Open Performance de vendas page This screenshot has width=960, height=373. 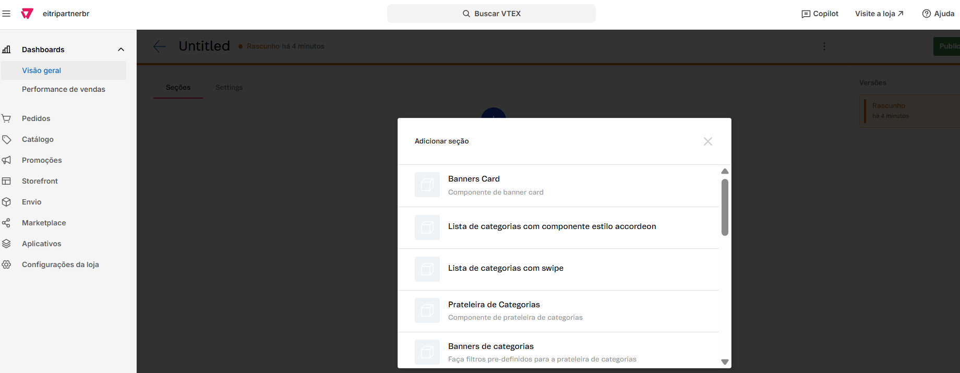click(x=64, y=89)
